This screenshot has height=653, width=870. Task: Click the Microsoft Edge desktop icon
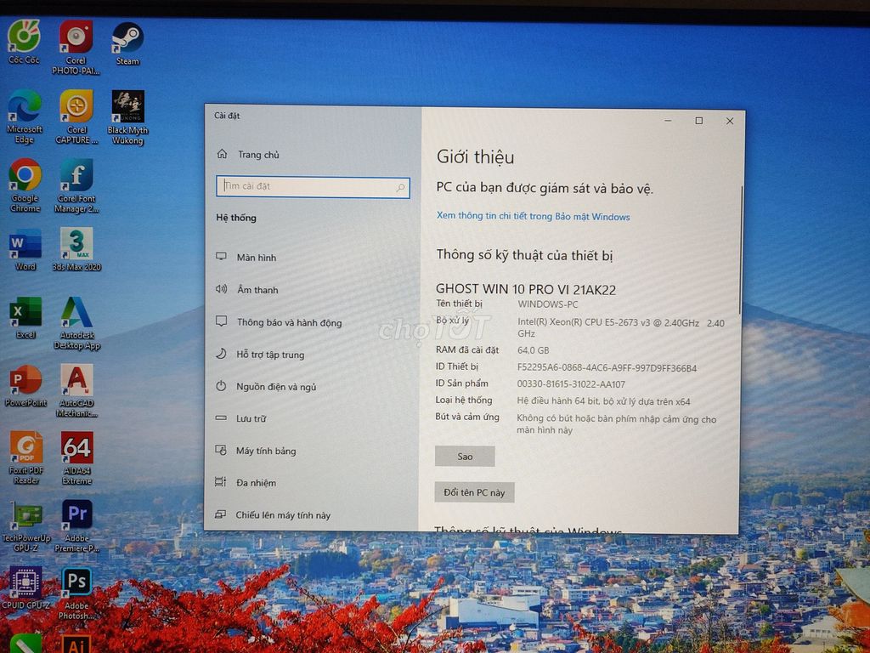(x=24, y=108)
